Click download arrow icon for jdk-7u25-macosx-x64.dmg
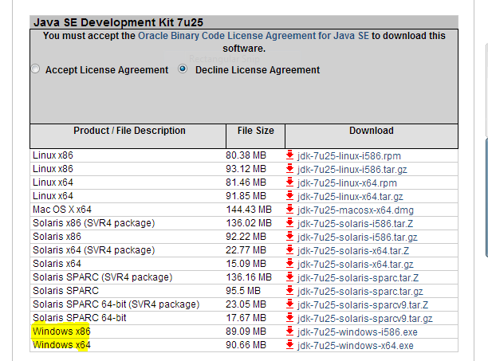Viewport: 488px width, 361px height. tap(289, 209)
